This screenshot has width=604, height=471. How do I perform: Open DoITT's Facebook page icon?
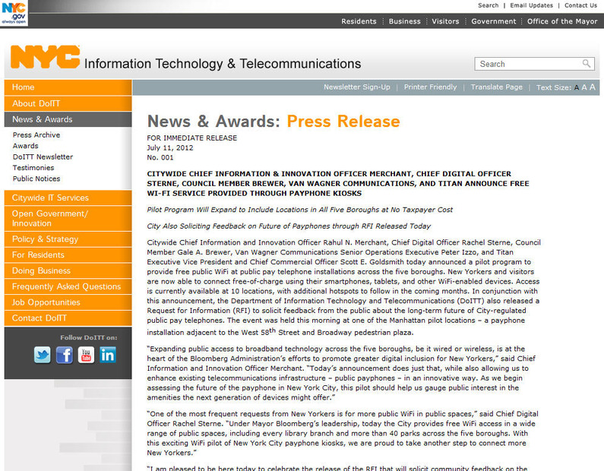click(x=65, y=355)
